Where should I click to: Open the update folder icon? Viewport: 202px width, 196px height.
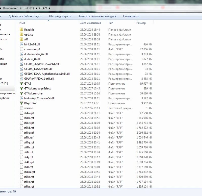[21, 34]
